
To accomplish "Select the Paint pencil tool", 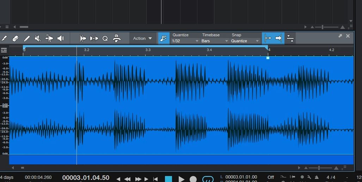I will click(27, 38).
